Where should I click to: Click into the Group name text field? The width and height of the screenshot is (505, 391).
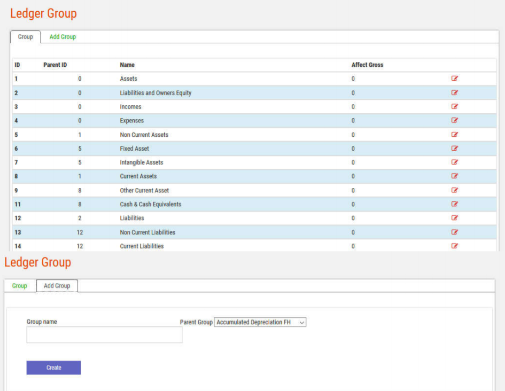(x=104, y=335)
